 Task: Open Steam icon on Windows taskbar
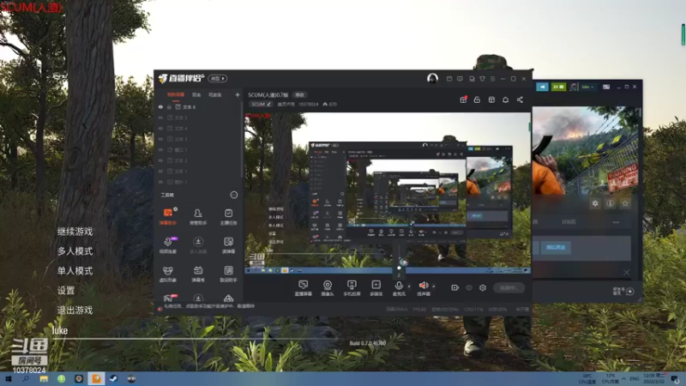tap(114, 379)
